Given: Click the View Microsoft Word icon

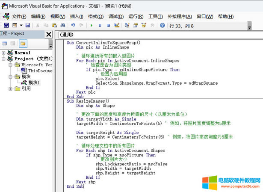Looking at the screenshot, I should tap(6, 26).
